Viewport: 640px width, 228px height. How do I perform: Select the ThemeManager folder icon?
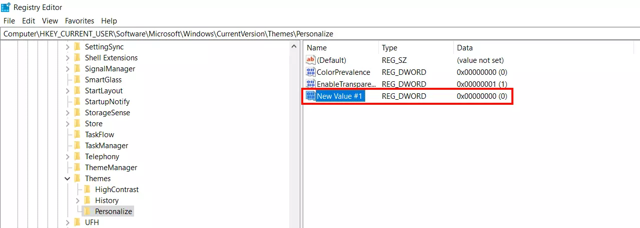77,168
